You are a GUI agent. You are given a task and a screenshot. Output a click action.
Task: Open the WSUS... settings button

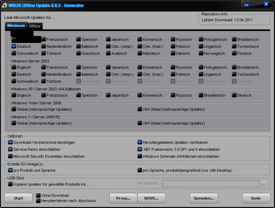tap(150, 198)
